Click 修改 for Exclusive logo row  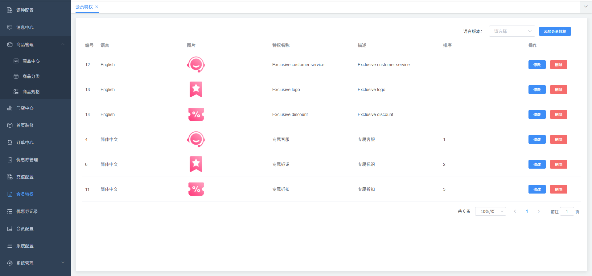click(537, 90)
